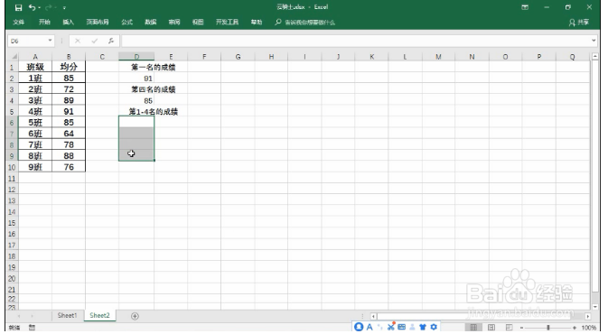Switch to Normal view icon
Screen dimensions: 608x334
tap(473, 328)
